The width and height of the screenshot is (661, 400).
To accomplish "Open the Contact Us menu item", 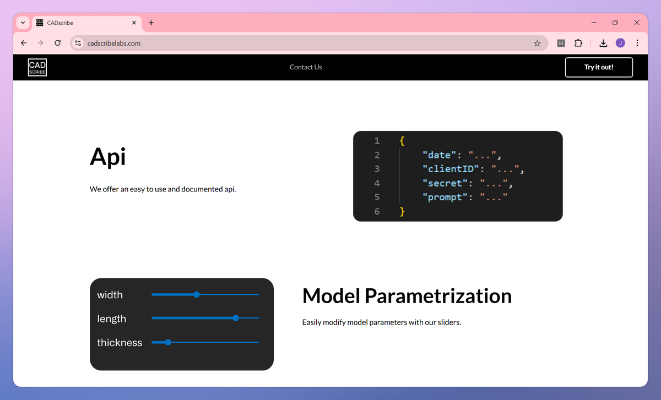I will pos(306,67).
